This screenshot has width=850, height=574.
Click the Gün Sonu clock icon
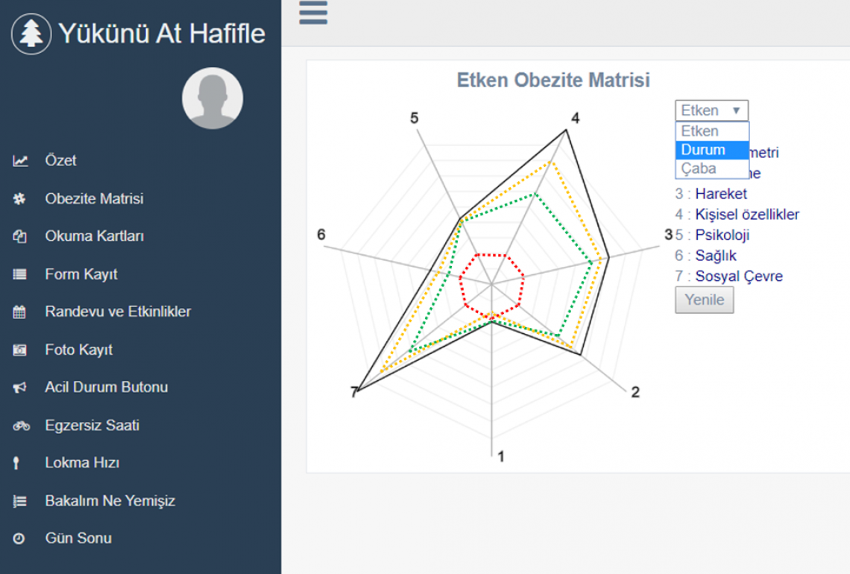pyautogui.click(x=19, y=538)
